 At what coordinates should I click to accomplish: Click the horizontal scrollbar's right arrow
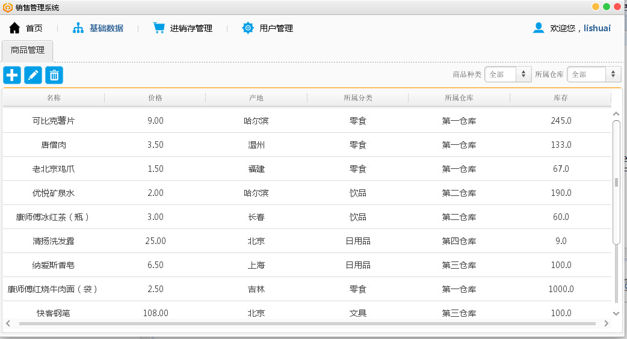[x=606, y=323]
